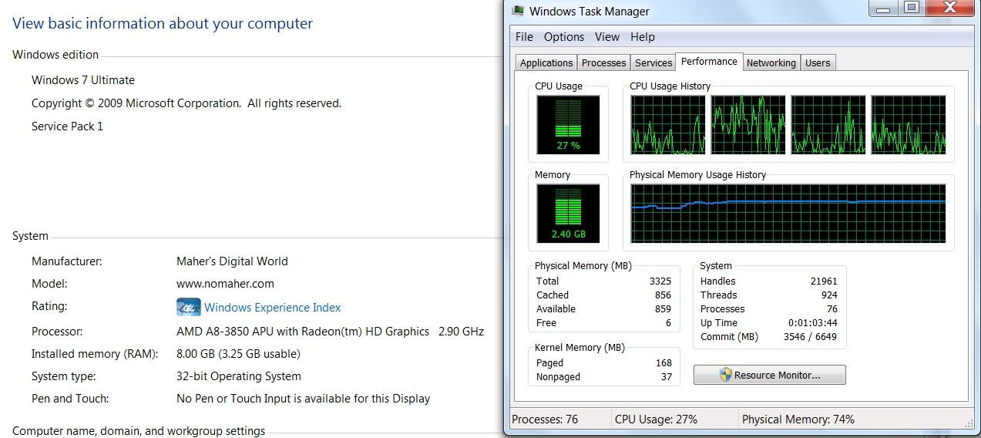Click the status bar Processes: 76 entry

(x=545, y=419)
